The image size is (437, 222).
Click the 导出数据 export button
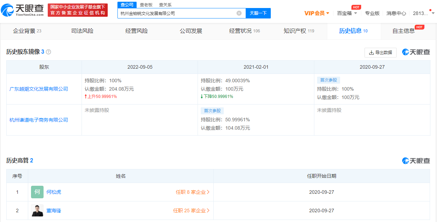point(380,52)
